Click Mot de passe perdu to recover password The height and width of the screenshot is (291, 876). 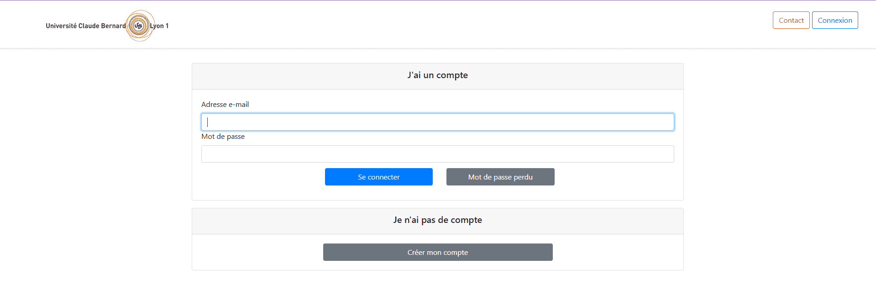(x=500, y=177)
